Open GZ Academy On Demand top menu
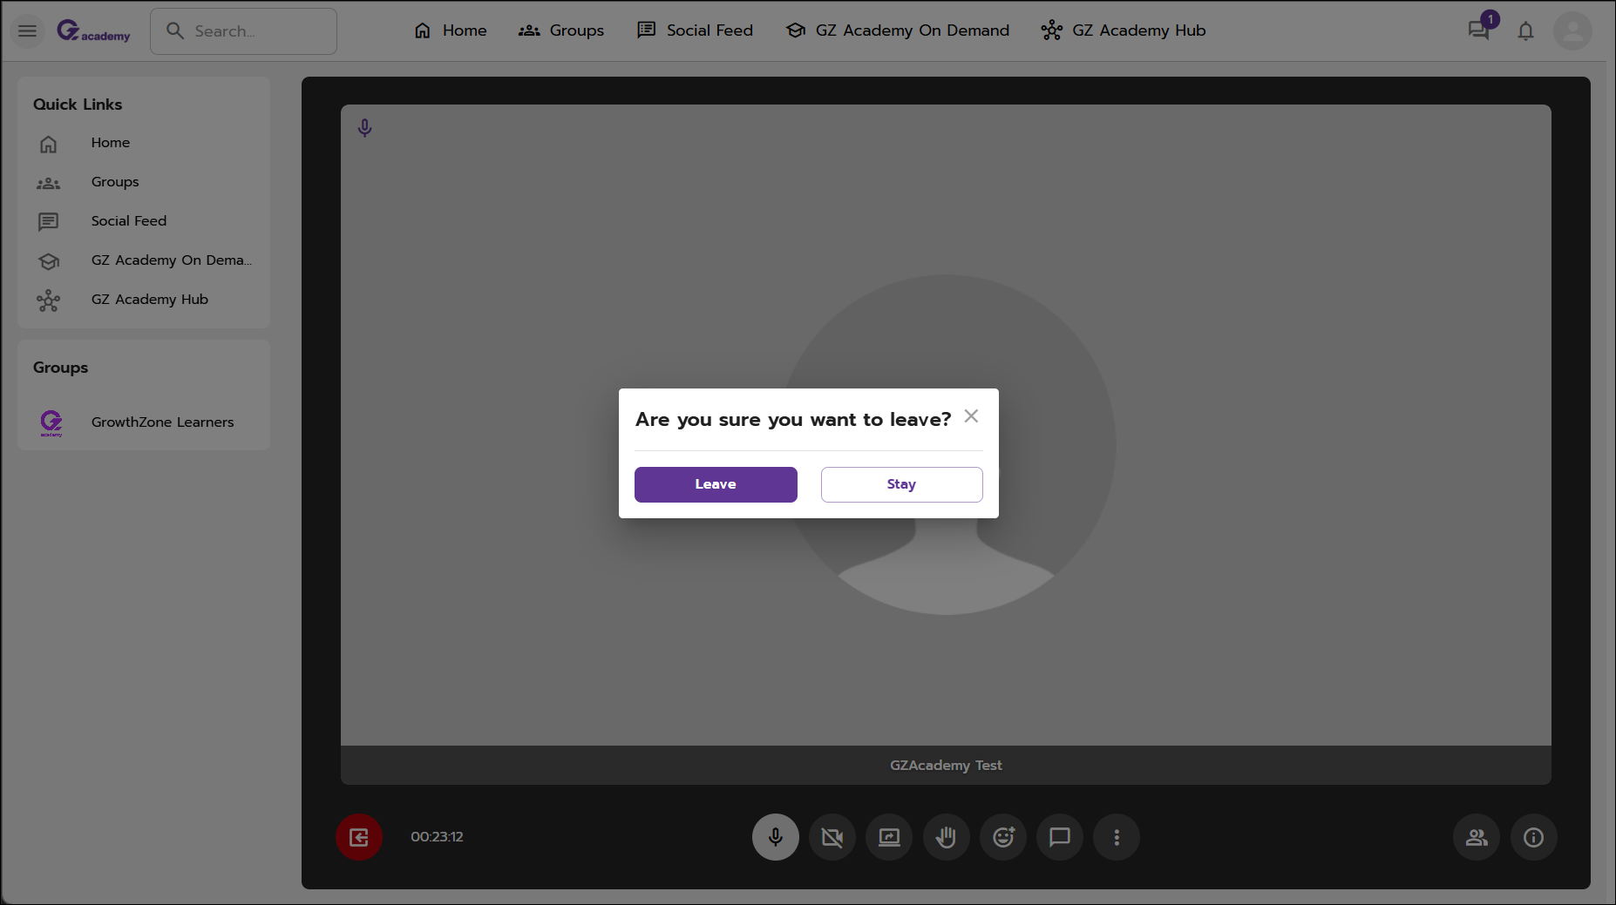 pyautogui.click(x=897, y=30)
